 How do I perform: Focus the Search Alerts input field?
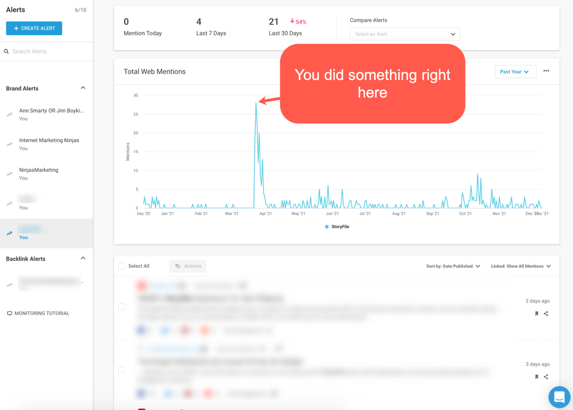(48, 51)
